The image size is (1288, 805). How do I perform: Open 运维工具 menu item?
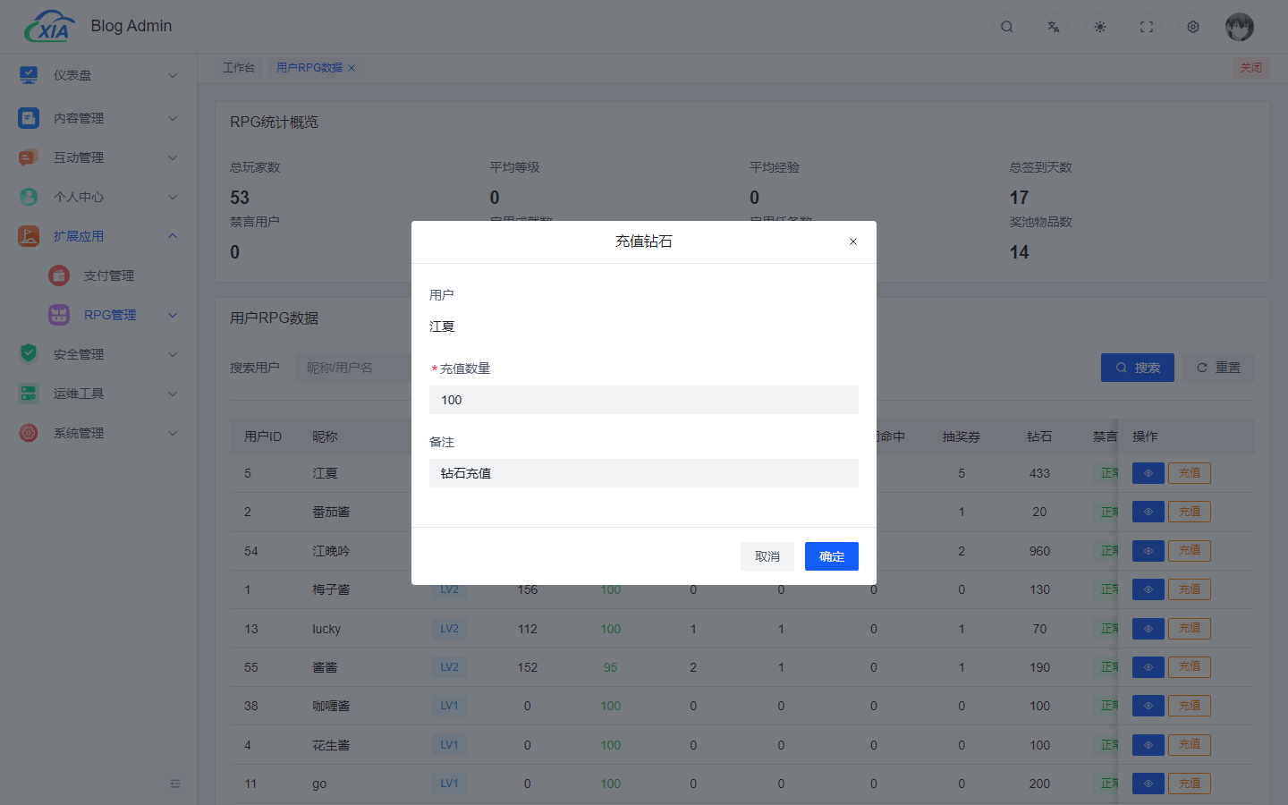click(x=79, y=394)
